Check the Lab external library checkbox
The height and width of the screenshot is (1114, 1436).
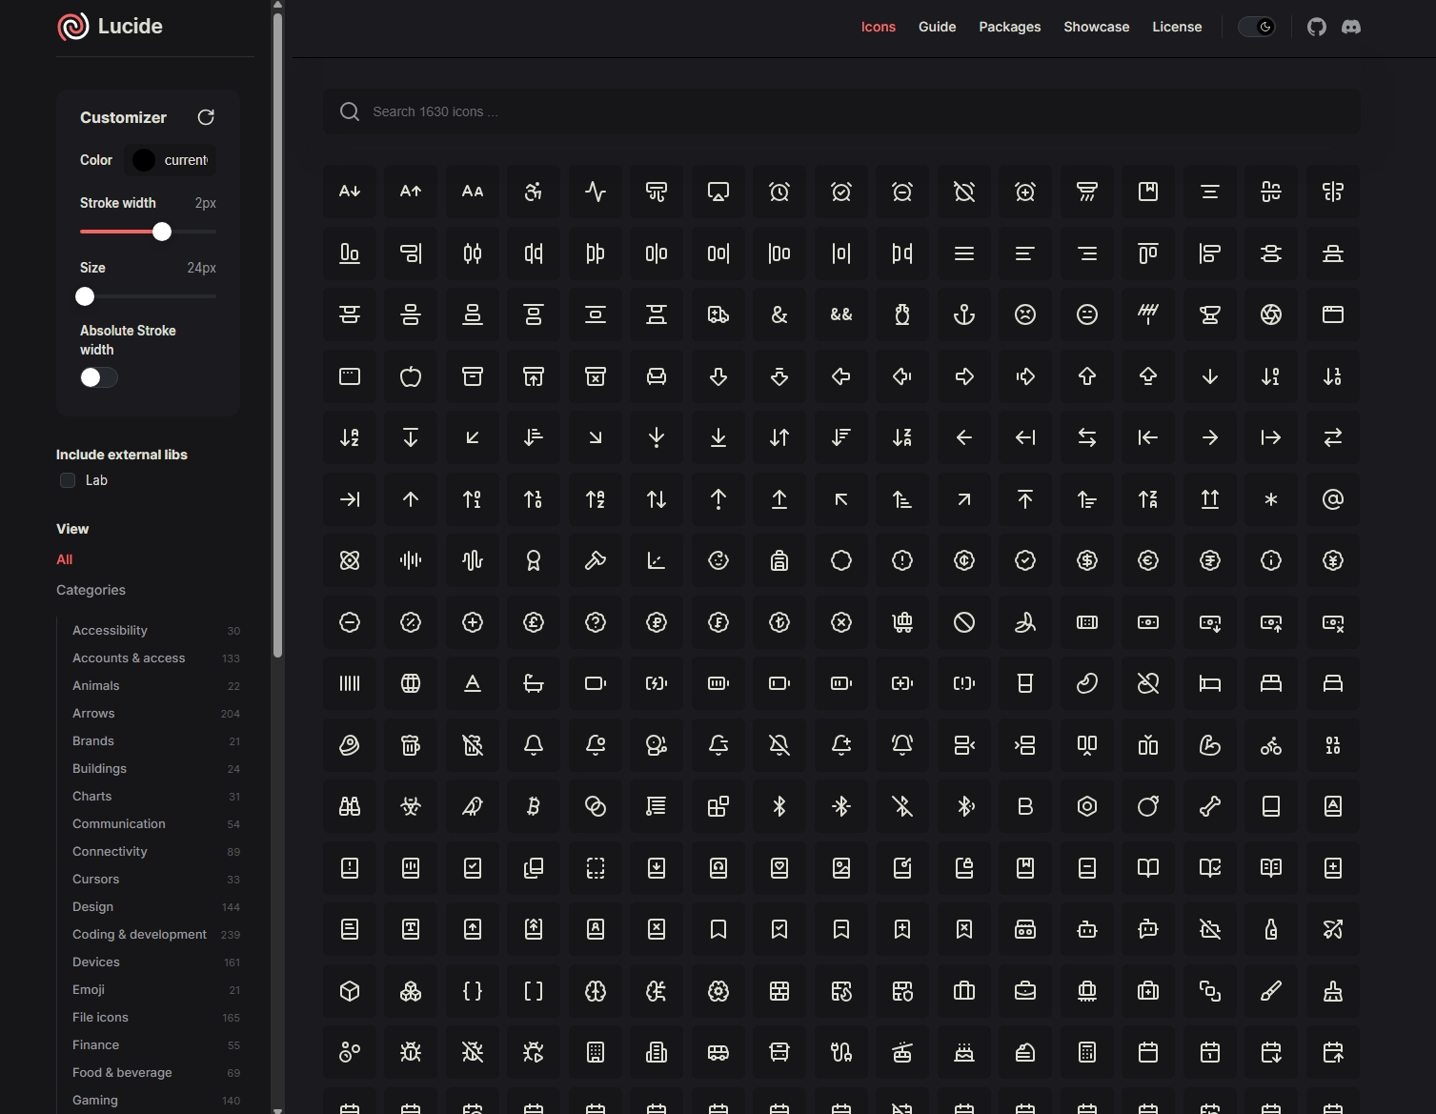(x=68, y=480)
